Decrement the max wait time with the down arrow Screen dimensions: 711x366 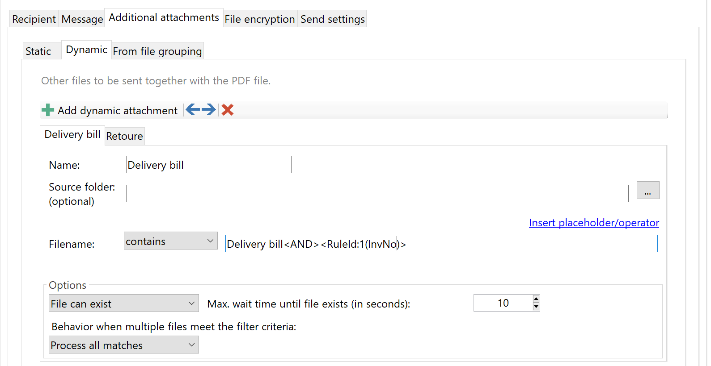(536, 307)
